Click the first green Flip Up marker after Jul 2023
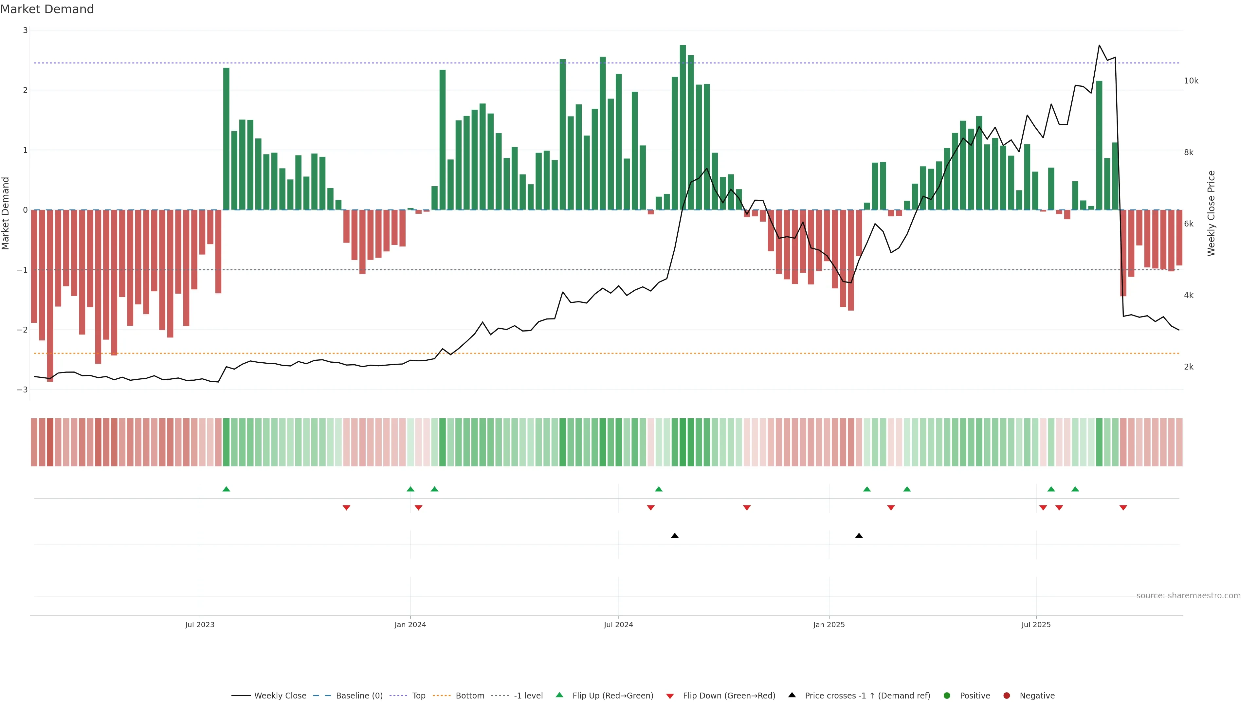The width and height of the screenshot is (1257, 707). [x=226, y=489]
